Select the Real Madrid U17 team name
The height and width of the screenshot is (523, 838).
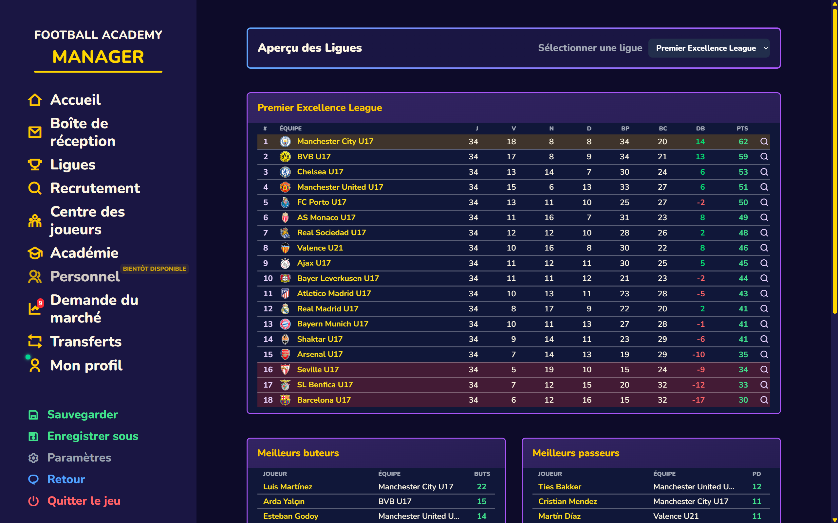pyautogui.click(x=327, y=308)
